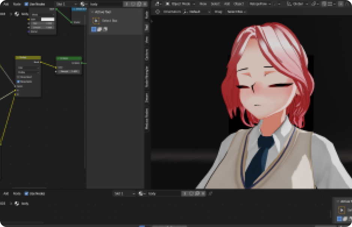The image size is (352, 227).
Task: Open the Node menu in lower node editor
Action: (x=17, y=194)
